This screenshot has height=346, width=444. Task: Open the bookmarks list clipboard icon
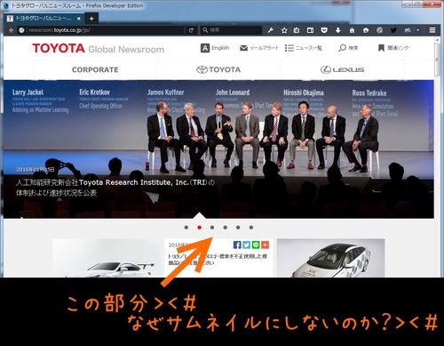click(297, 30)
